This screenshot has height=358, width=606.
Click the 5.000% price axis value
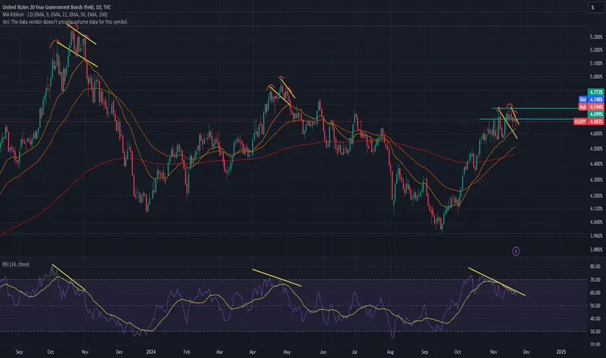596,77
